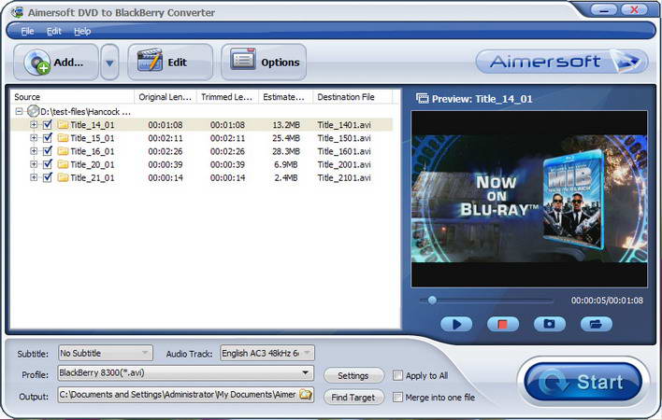This screenshot has height=420, width=662.
Task: Expand the Title_15_01 tree node
Action: coord(34,138)
